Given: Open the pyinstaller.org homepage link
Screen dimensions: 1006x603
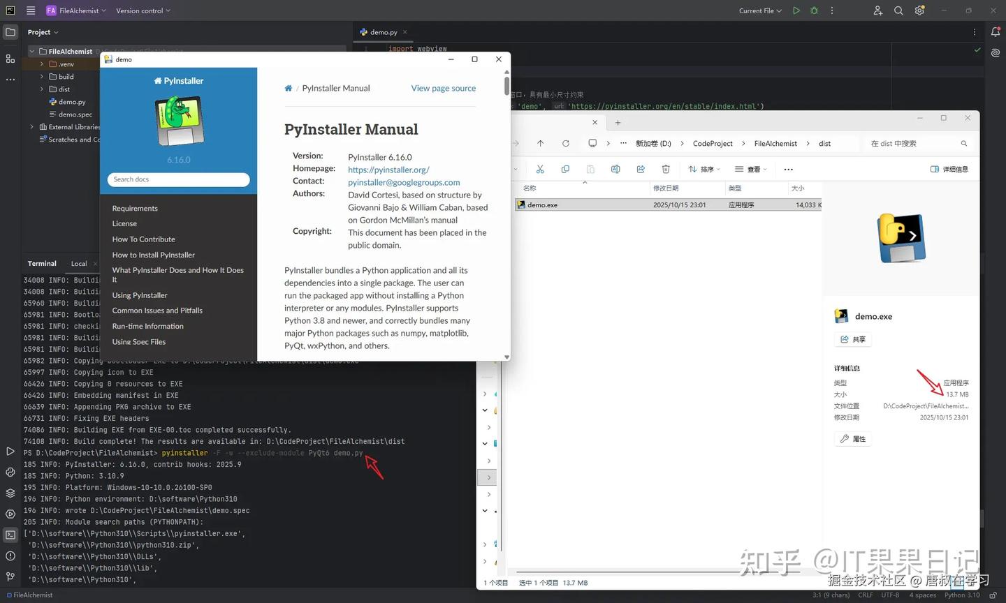Looking at the screenshot, I should pos(388,170).
